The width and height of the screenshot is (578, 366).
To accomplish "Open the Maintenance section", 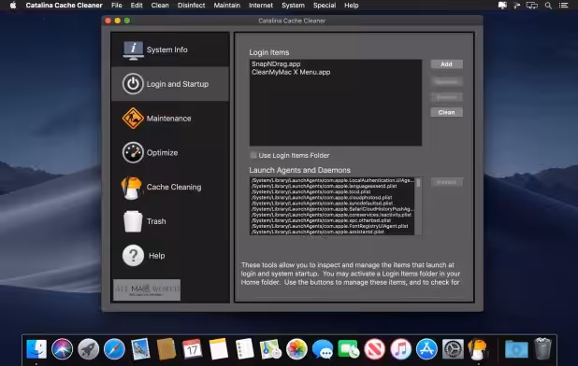I will pyautogui.click(x=170, y=119).
